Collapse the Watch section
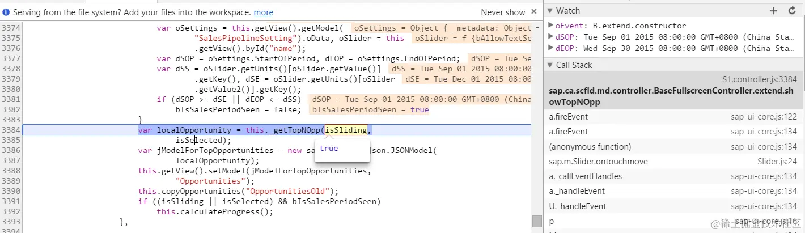This screenshot has width=805, height=233. (550, 11)
